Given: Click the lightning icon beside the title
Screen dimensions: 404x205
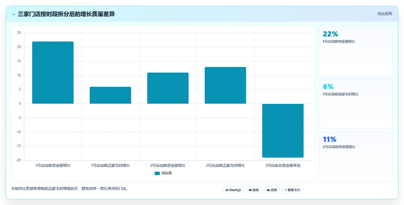Looking at the screenshot, I should tap(14, 14).
